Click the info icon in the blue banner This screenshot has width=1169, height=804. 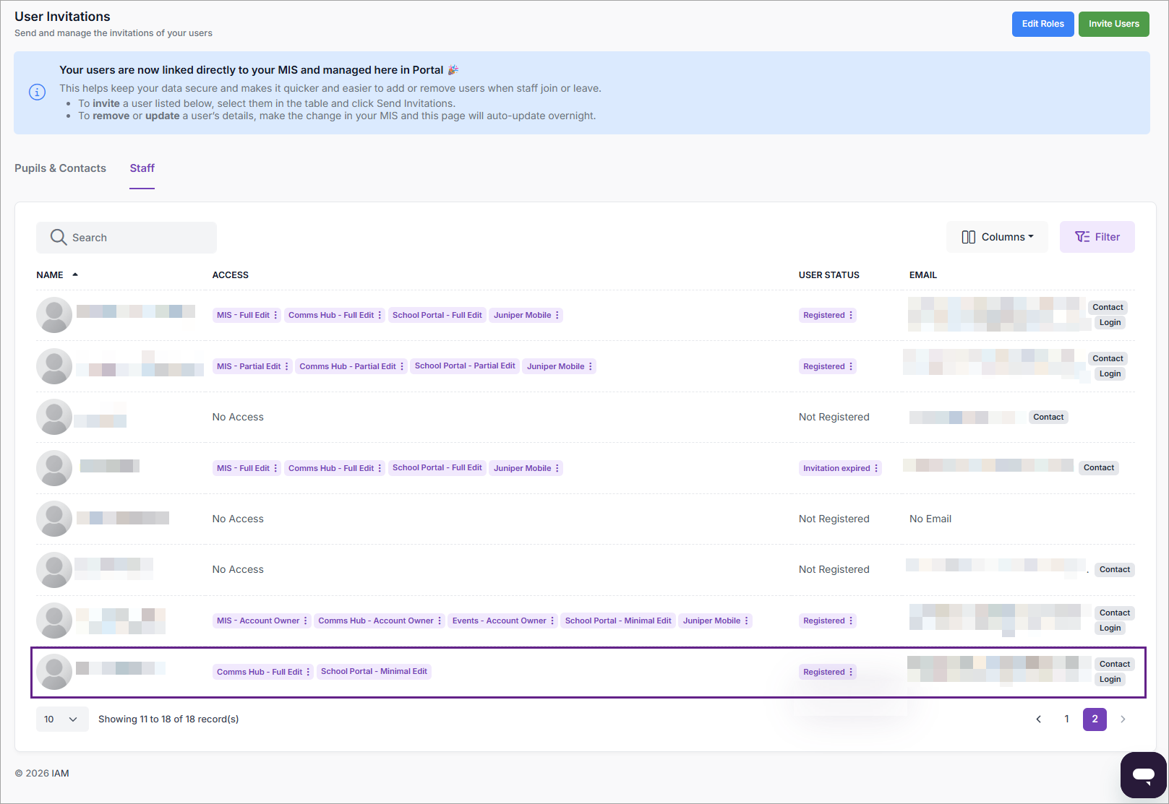(37, 92)
